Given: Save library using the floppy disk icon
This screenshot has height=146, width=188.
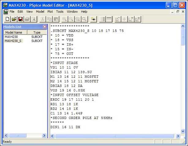Looking at the screenshot, I should [x=20, y=19].
